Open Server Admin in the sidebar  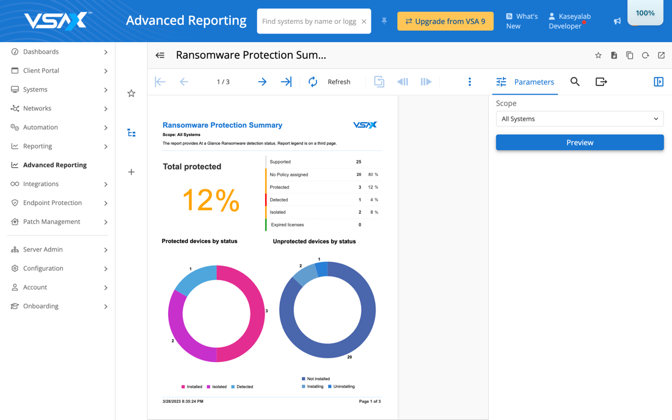59,249
